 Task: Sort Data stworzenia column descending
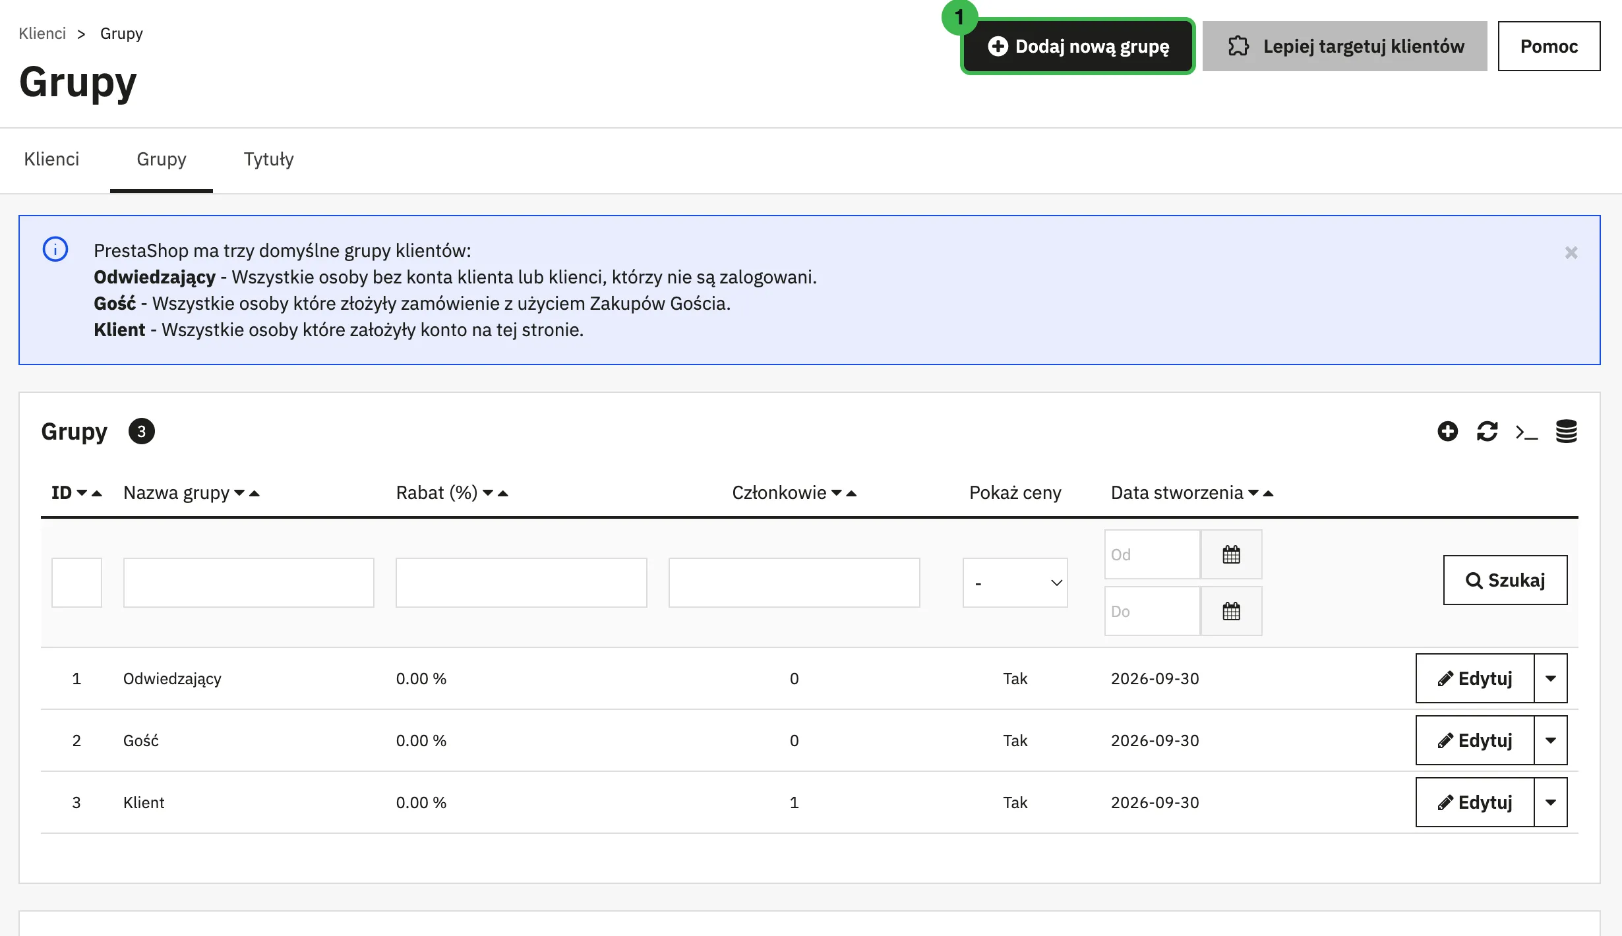(x=1253, y=493)
